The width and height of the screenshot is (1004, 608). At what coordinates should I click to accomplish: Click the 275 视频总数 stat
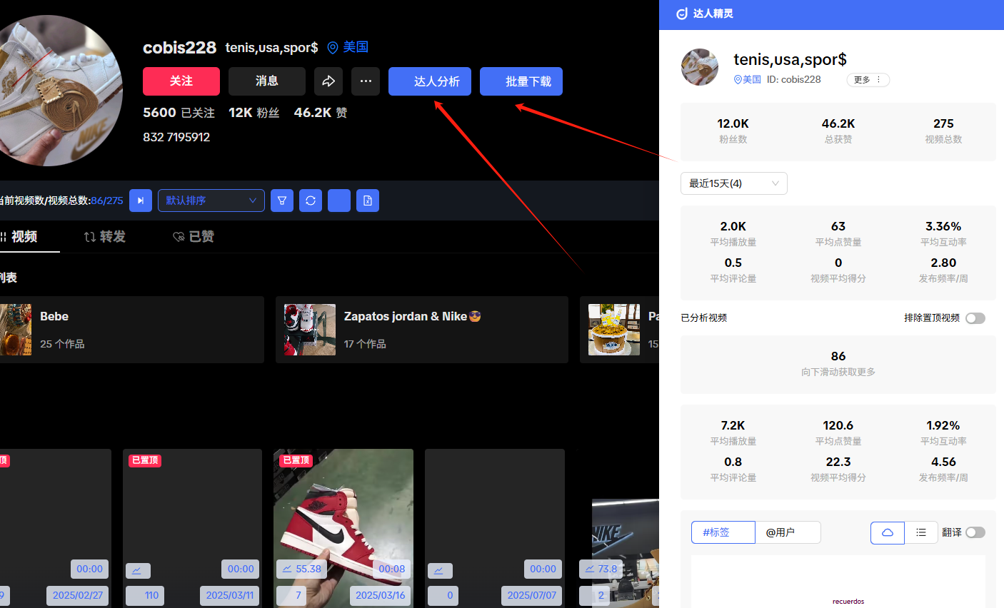pyautogui.click(x=943, y=131)
